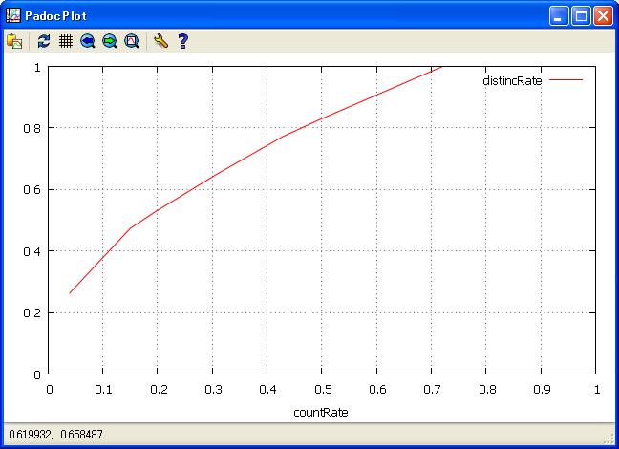The width and height of the screenshot is (619, 449).
Task: Apply the next zoom level
Action: coord(110,41)
